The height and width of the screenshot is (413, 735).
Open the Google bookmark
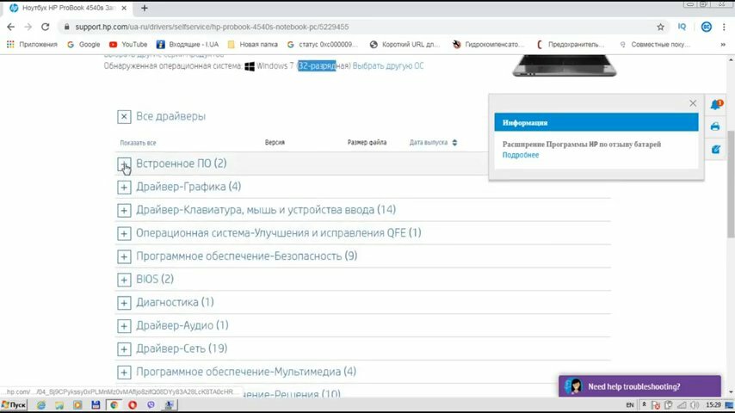[83, 45]
